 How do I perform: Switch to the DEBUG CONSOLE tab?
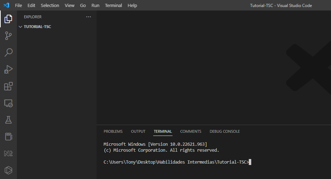coord(225,131)
